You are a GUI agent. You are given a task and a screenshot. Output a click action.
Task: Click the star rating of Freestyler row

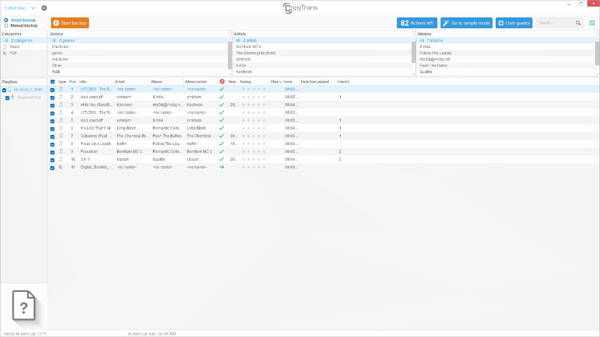(x=253, y=152)
